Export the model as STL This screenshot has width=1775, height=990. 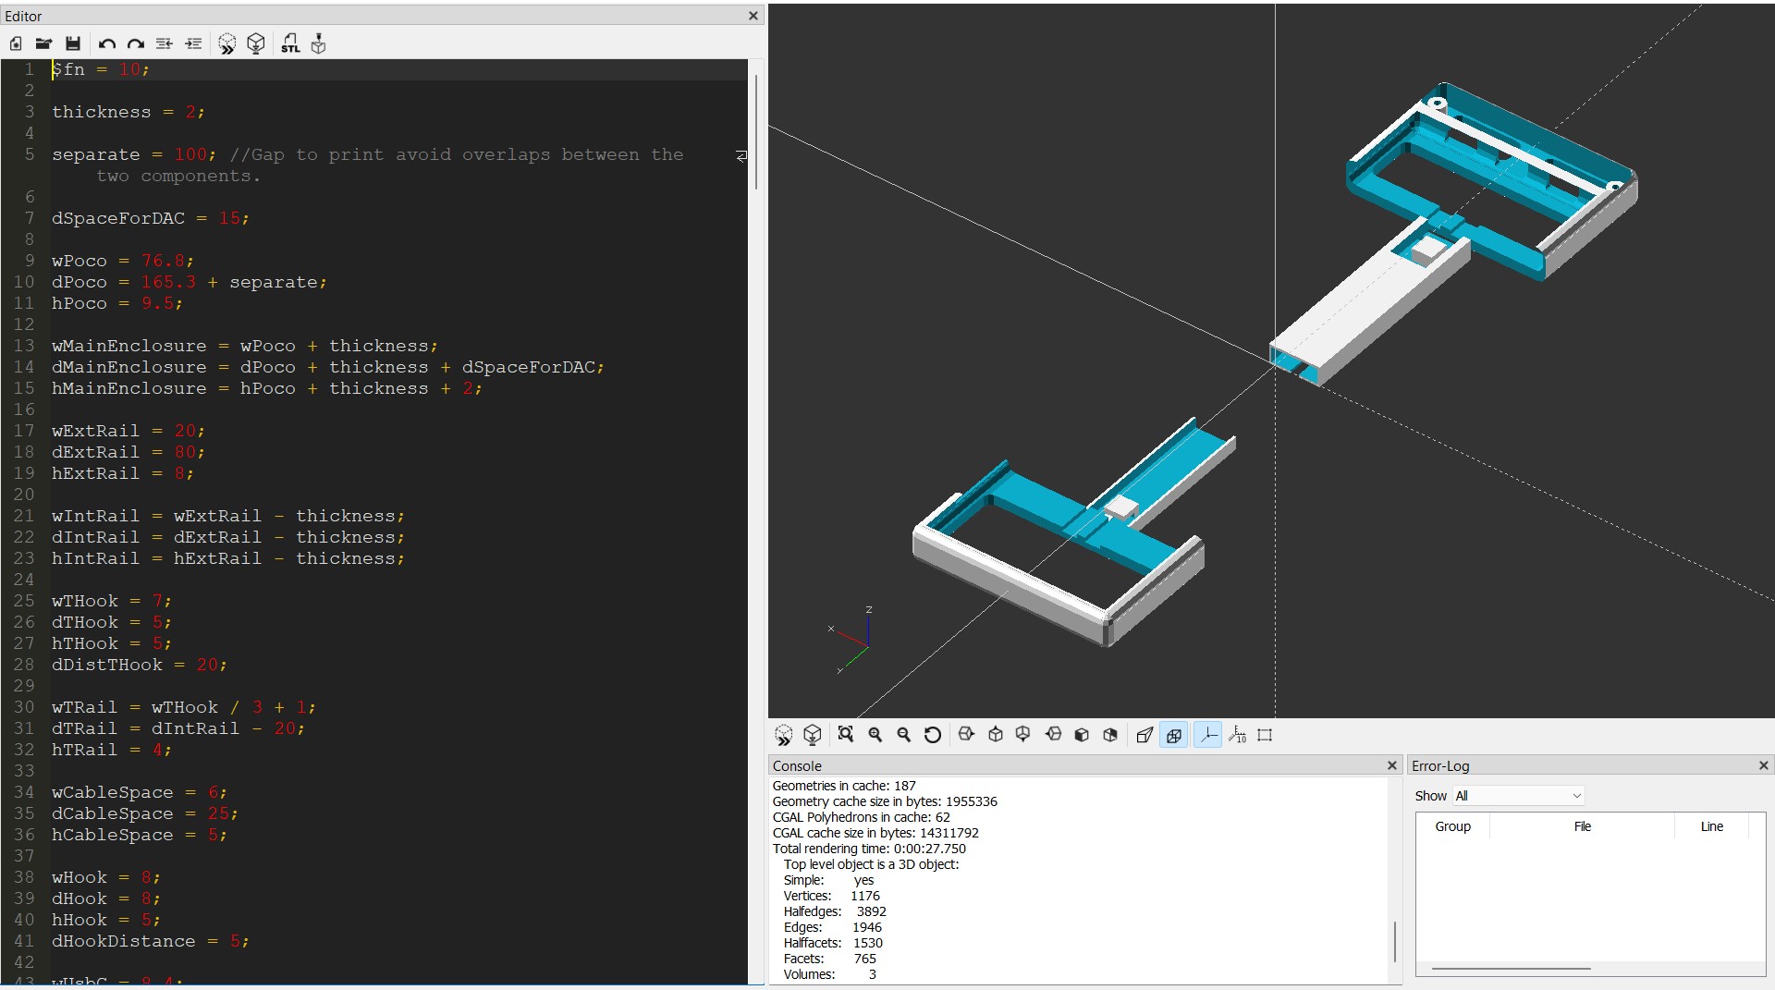290,43
